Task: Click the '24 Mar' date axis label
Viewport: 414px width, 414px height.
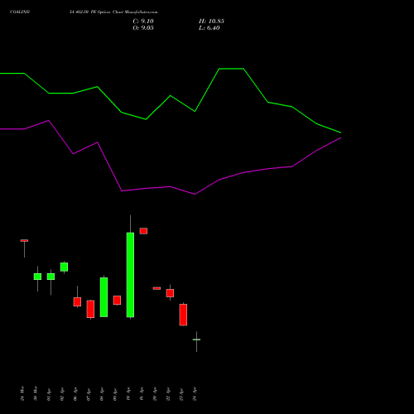Action: pyautogui.click(x=22, y=393)
